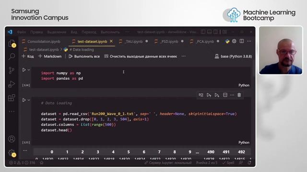Click the # Data loading breadcrumb
This screenshot has height=172, width=307.
[82, 50]
